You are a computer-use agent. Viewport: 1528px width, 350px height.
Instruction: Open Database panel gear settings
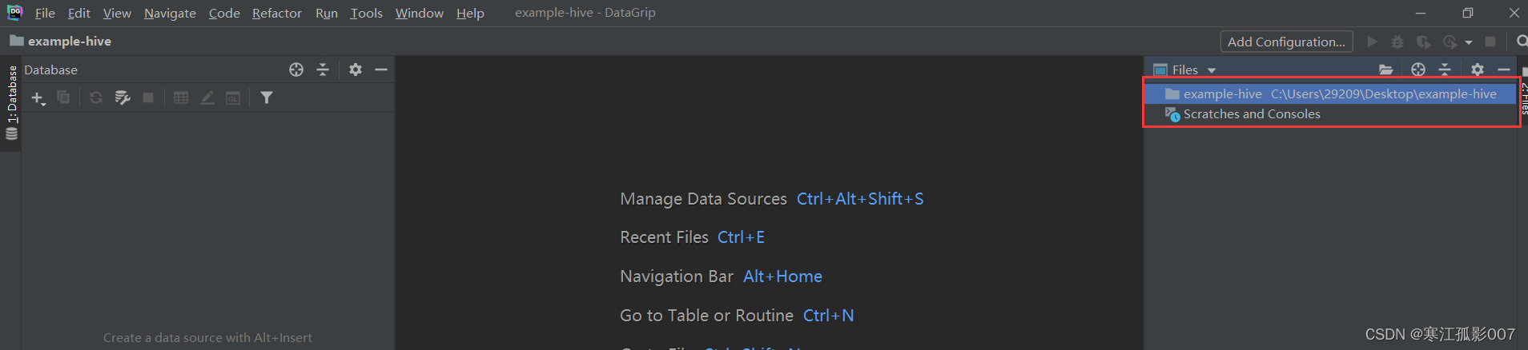[x=356, y=70]
